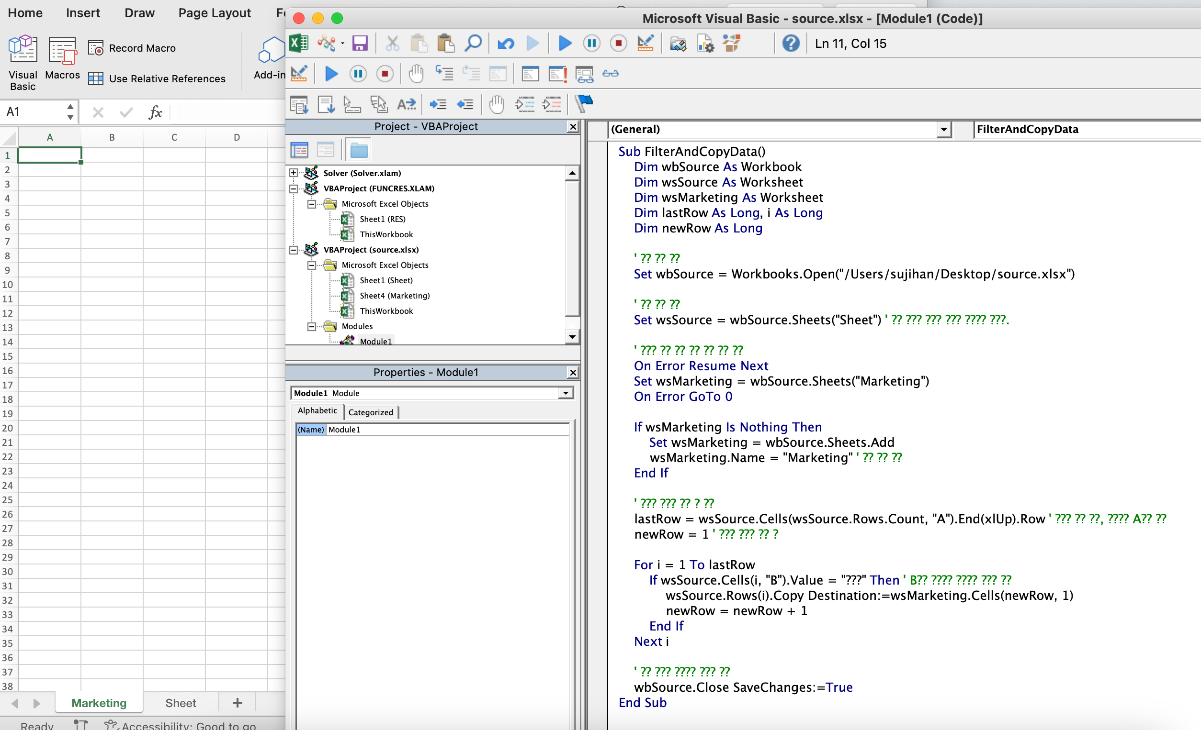Save the project with the floppy disk icon
Screen dimensions: 1201x730
pos(360,44)
